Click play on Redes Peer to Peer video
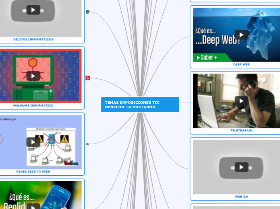Screen dimensions: 280x209 point(33,142)
